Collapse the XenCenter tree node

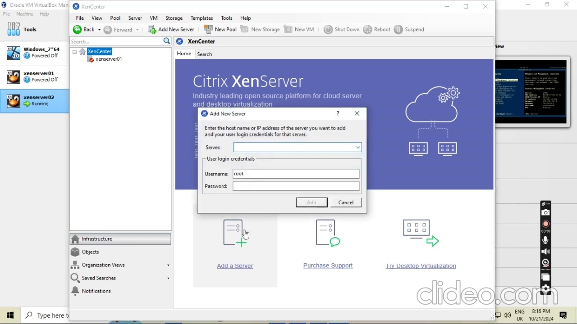74,52
